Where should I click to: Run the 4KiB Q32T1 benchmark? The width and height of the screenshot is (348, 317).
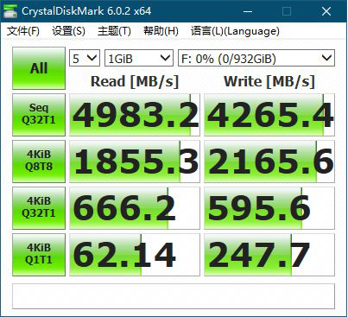click(x=39, y=208)
